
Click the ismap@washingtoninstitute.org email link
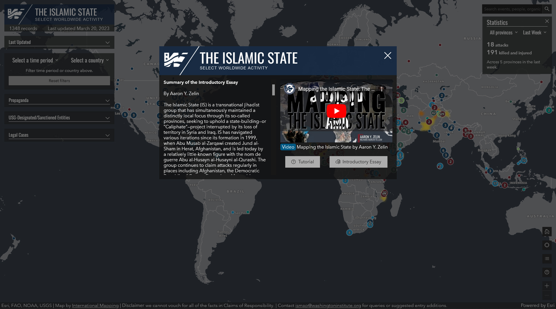[x=328, y=306]
